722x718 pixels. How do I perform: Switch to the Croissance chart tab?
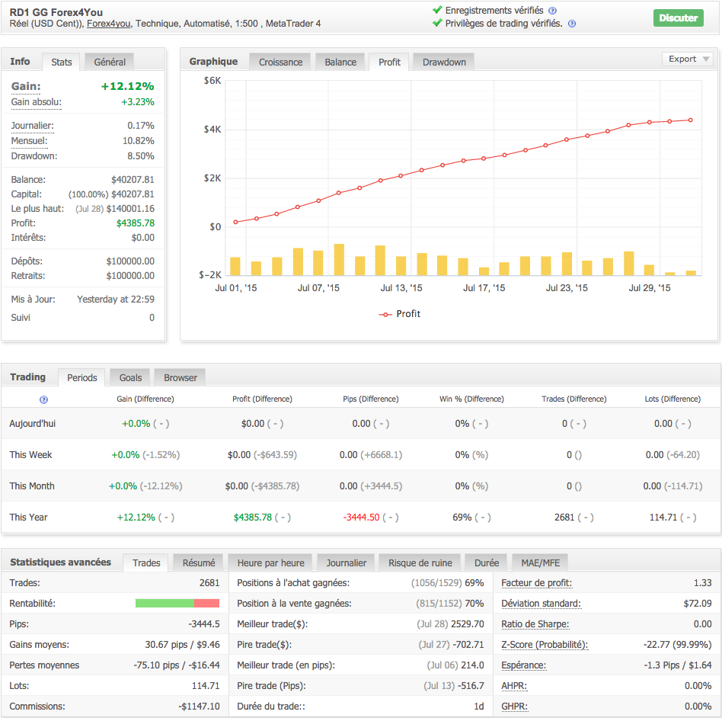point(280,63)
